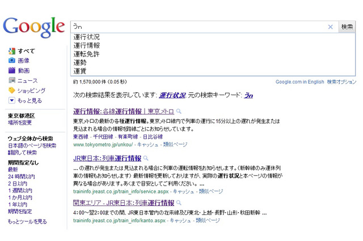
Task: Open 運行情報:各線運行情報 | 東京メトロ result
Action: tap(124, 111)
